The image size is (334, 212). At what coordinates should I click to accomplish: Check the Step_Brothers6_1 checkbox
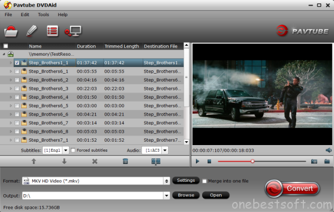coord(17,71)
